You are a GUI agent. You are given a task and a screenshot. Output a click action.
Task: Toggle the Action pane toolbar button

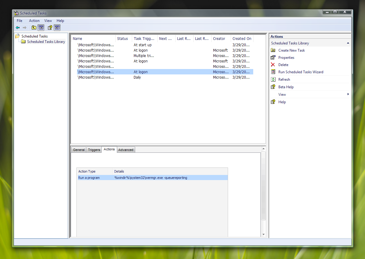(57, 28)
